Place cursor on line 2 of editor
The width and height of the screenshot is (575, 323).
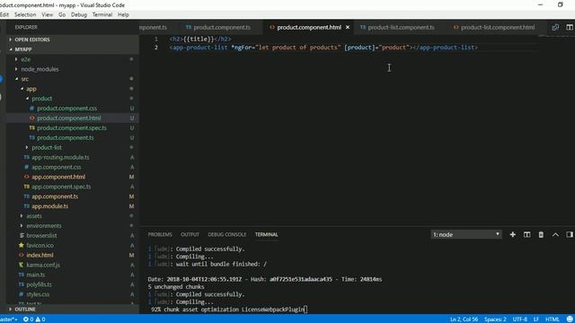(x=323, y=48)
